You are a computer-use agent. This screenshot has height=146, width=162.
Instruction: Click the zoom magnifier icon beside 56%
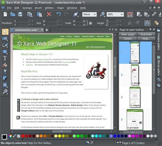coord(103,14)
